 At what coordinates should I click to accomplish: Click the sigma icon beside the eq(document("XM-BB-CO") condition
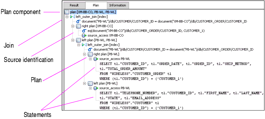pos(84,31)
